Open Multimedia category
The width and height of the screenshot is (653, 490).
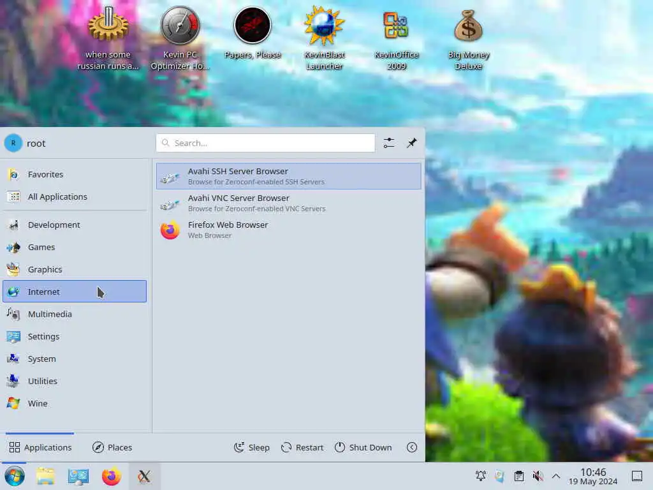75,314
